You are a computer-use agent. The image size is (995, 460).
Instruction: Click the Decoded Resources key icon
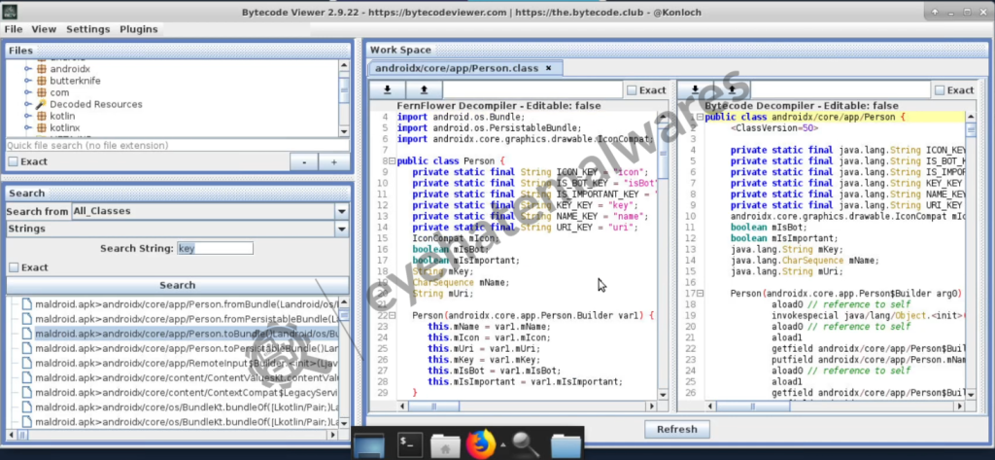tap(42, 104)
